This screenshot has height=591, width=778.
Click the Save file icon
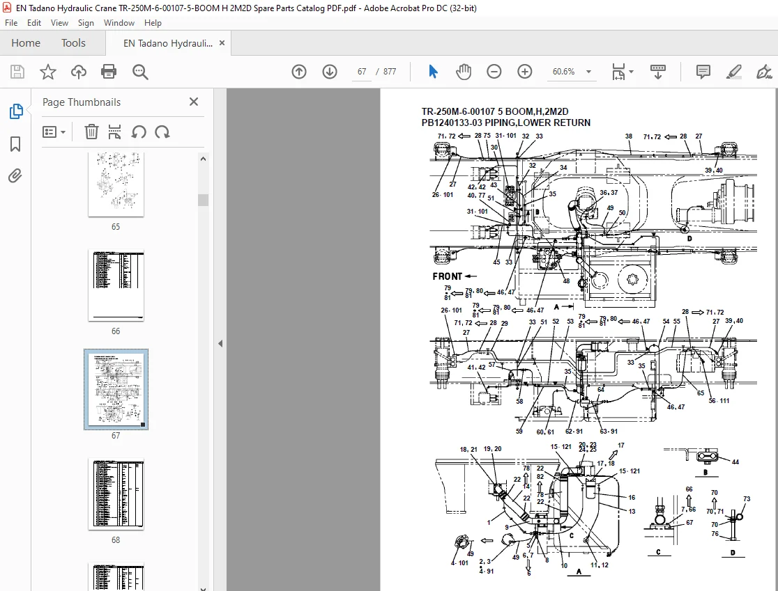pos(17,72)
